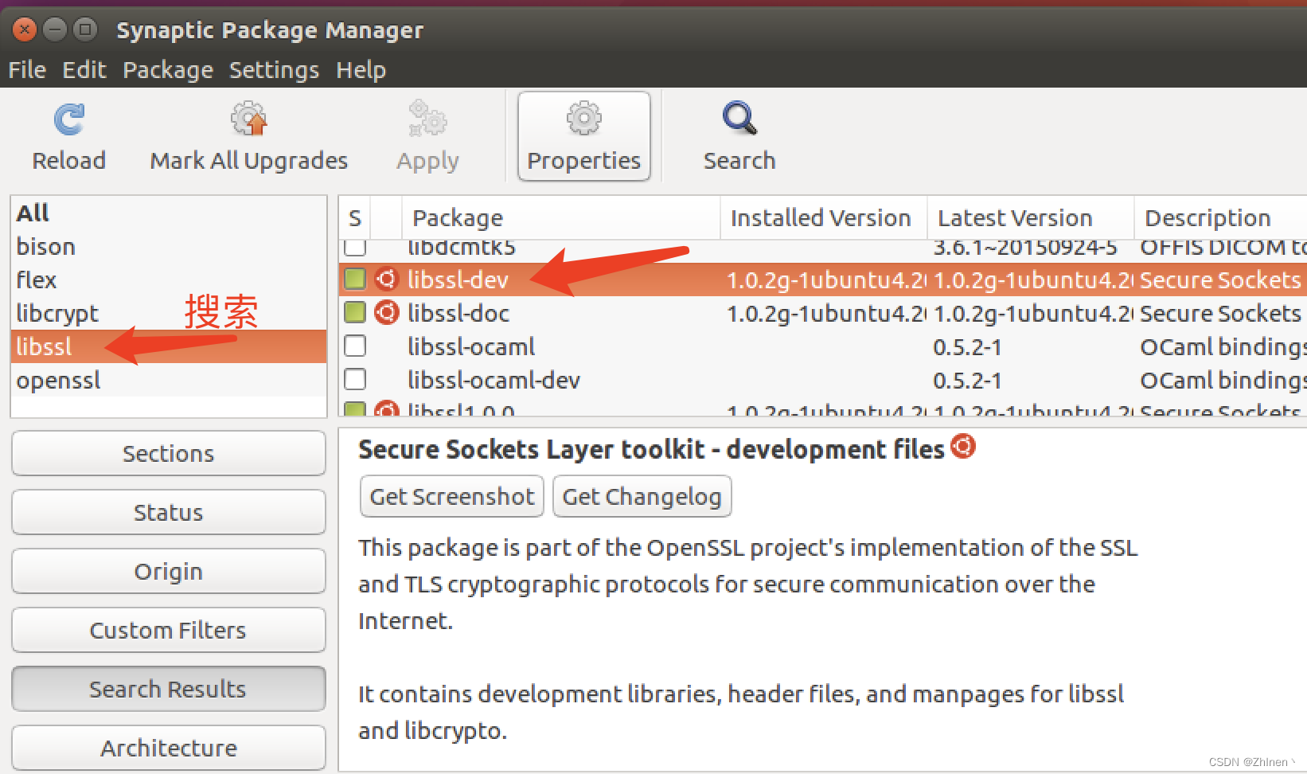Sort by the S status column header
1307x774 pixels.
click(x=355, y=217)
